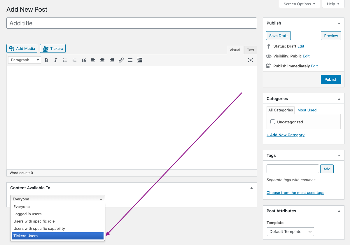The width and height of the screenshot is (350, 245).
Task: Open the Paragraph format dropdown
Action: [24, 60]
